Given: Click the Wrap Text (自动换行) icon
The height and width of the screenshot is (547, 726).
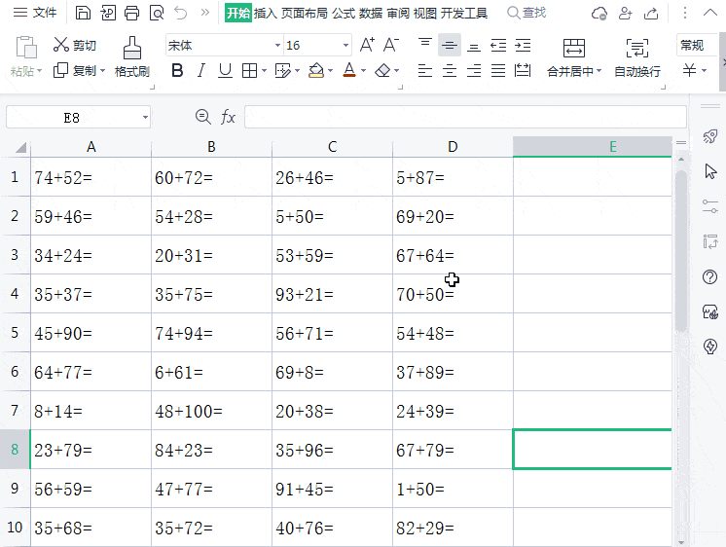Looking at the screenshot, I should (637, 48).
